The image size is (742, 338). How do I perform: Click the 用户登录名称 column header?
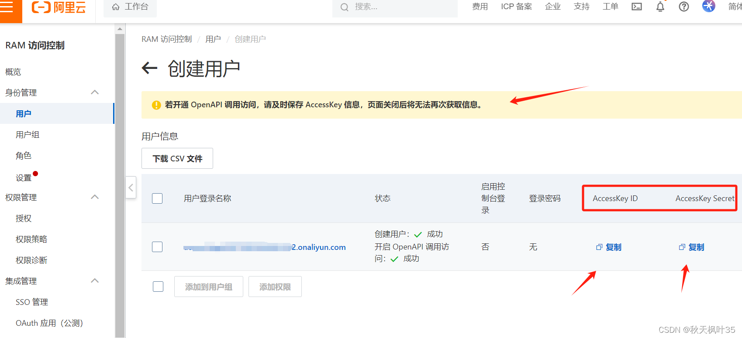pos(207,198)
